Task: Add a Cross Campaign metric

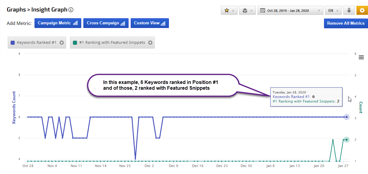Action: (106, 23)
